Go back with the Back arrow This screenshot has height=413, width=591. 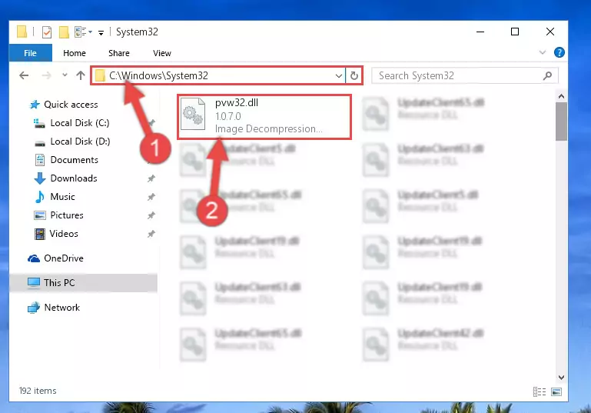[x=24, y=75]
